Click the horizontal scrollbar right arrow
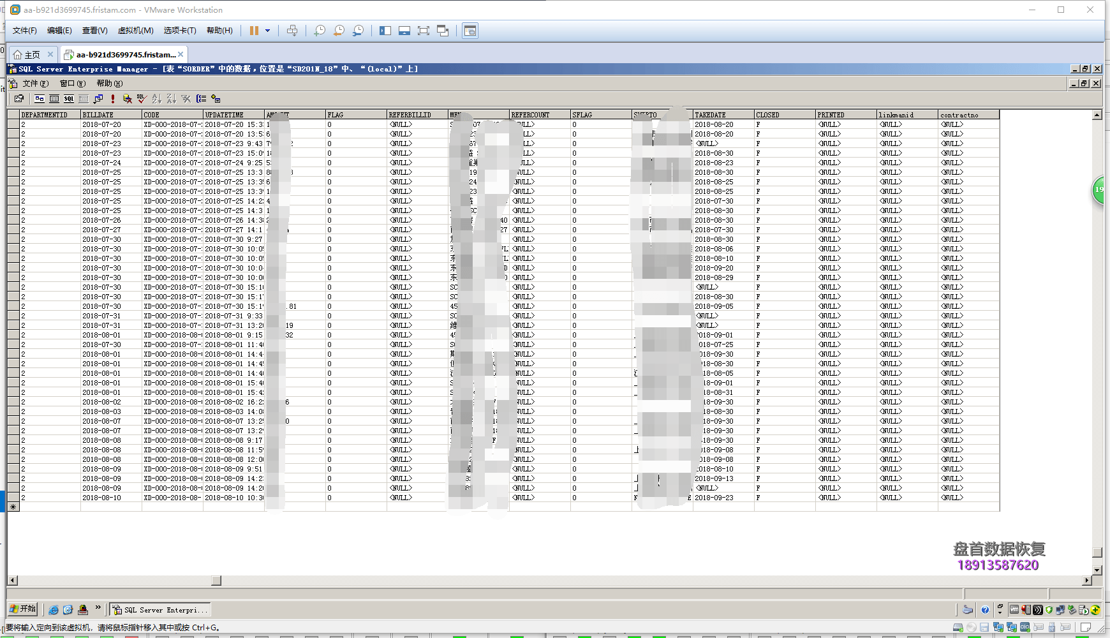The image size is (1110, 638). click(x=1087, y=581)
